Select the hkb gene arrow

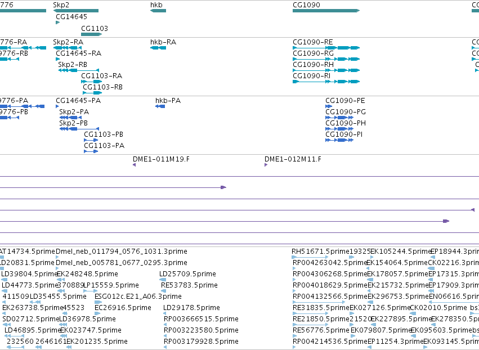pyautogui.click(x=158, y=11)
